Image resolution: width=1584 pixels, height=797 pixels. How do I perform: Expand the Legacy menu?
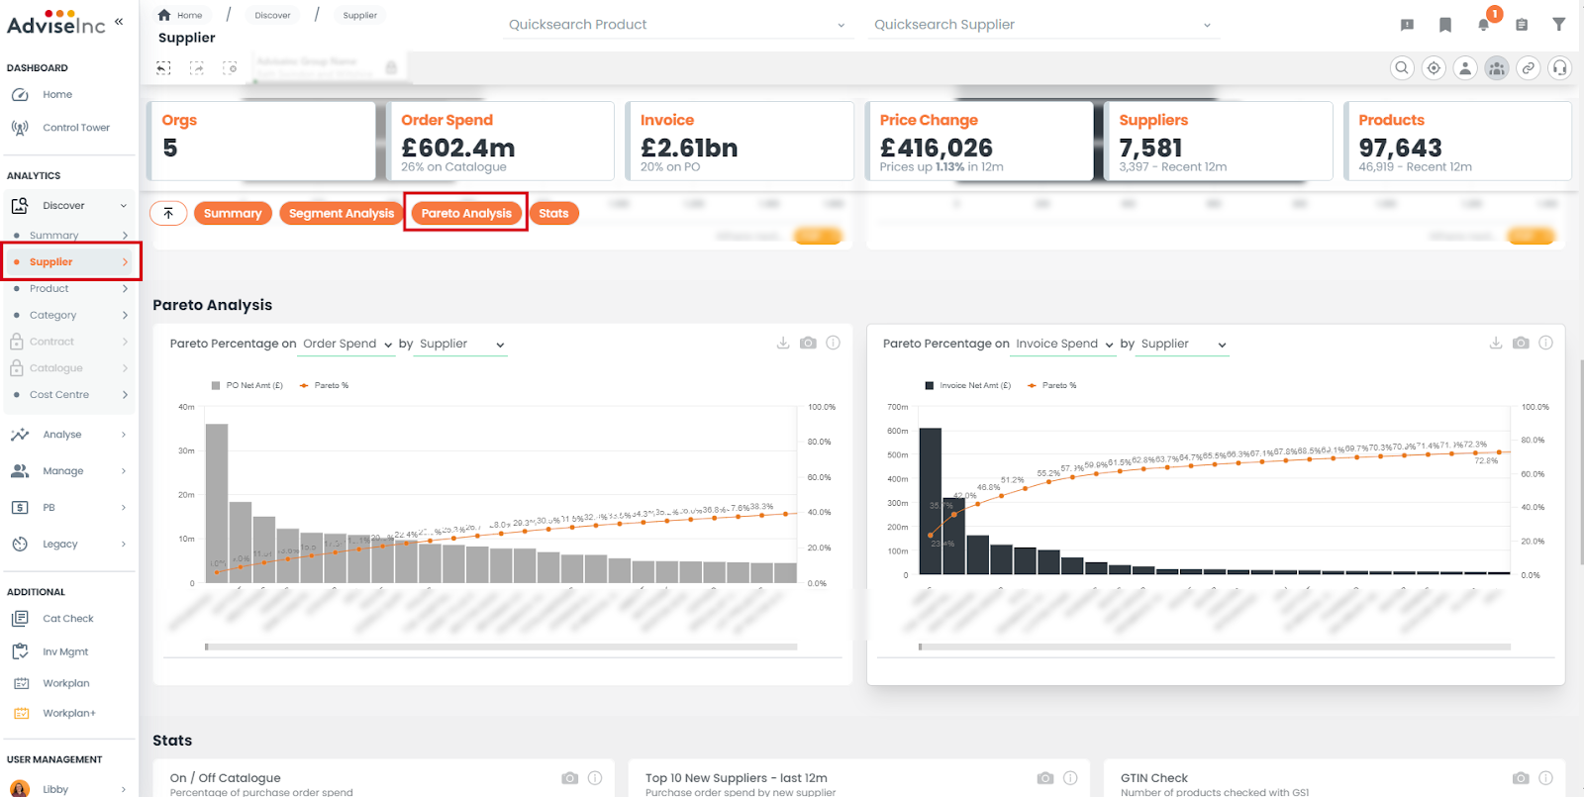pos(69,545)
